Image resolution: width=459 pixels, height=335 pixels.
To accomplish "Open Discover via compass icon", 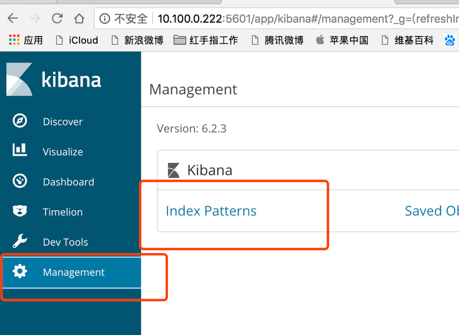I will pyautogui.click(x=20, y=121).
